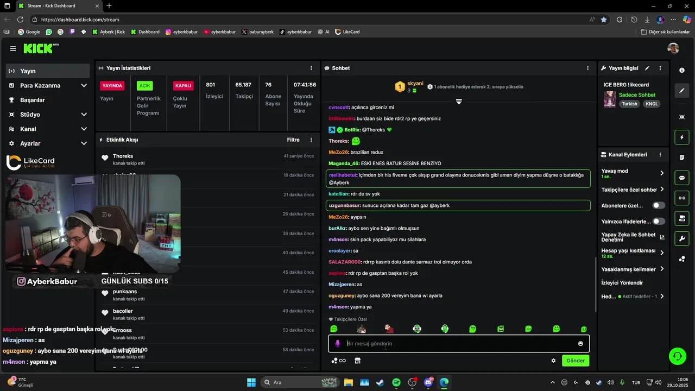Open Google bookmark in bookmarks bar

click(29, 32)
